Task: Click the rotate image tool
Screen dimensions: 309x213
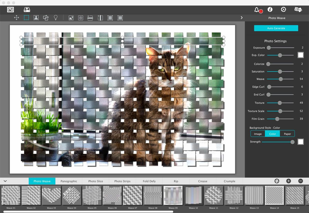Action: tap(46, 18)
